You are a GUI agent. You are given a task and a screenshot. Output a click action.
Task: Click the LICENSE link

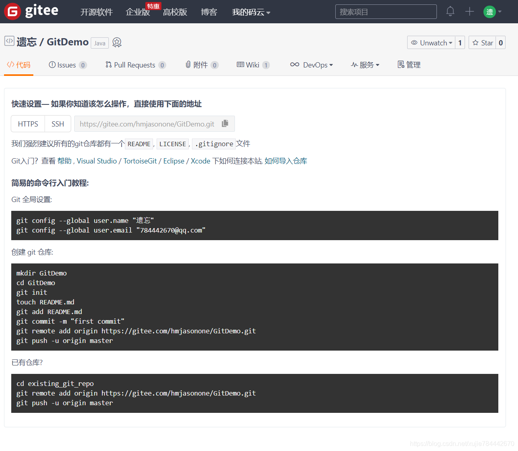[x=173, y=144]
